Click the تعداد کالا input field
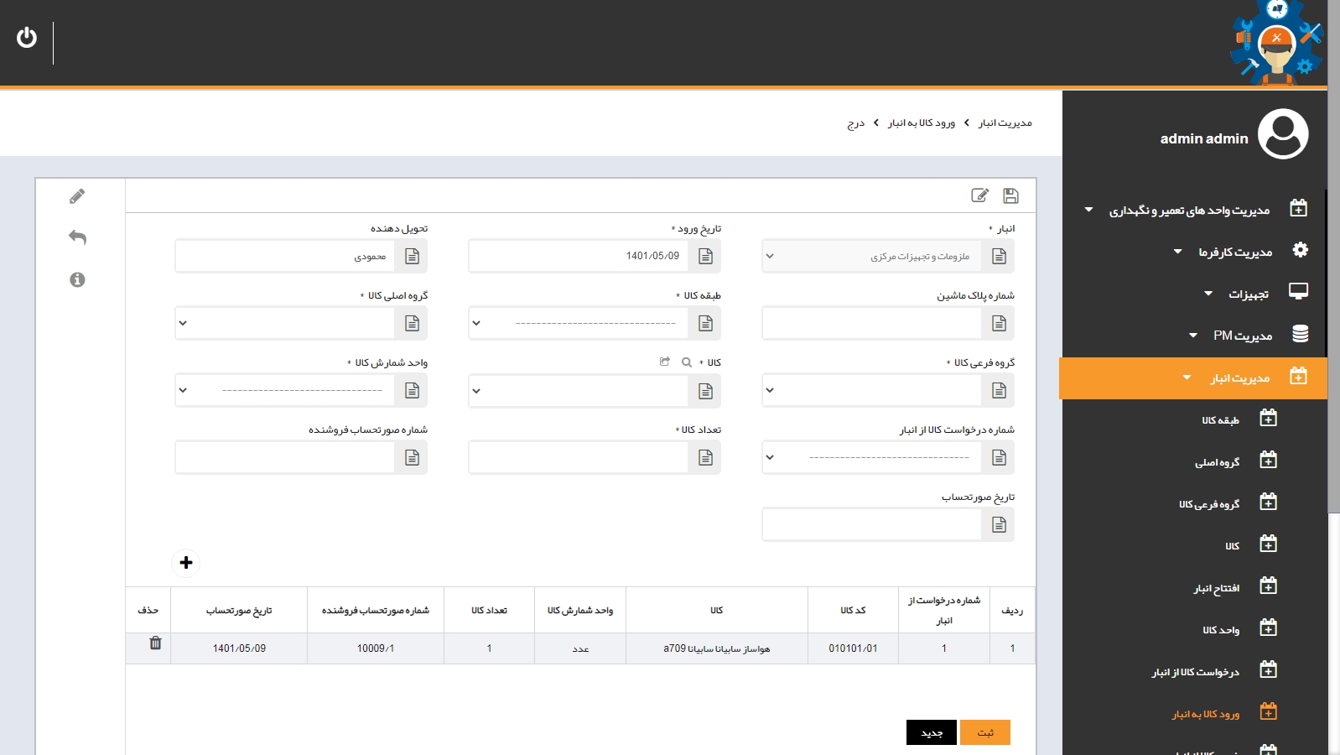The image size is (1340, 755). (579, 458)
